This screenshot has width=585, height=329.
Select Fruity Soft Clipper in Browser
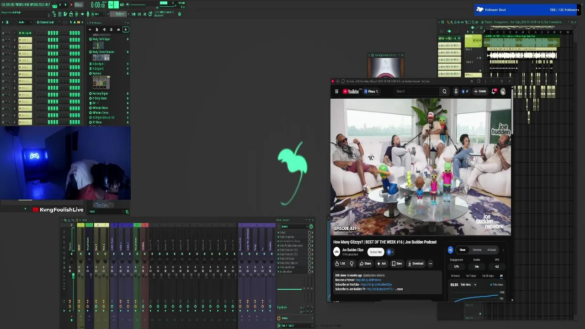(101, 39)
